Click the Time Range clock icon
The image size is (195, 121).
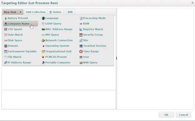[81, 52]
